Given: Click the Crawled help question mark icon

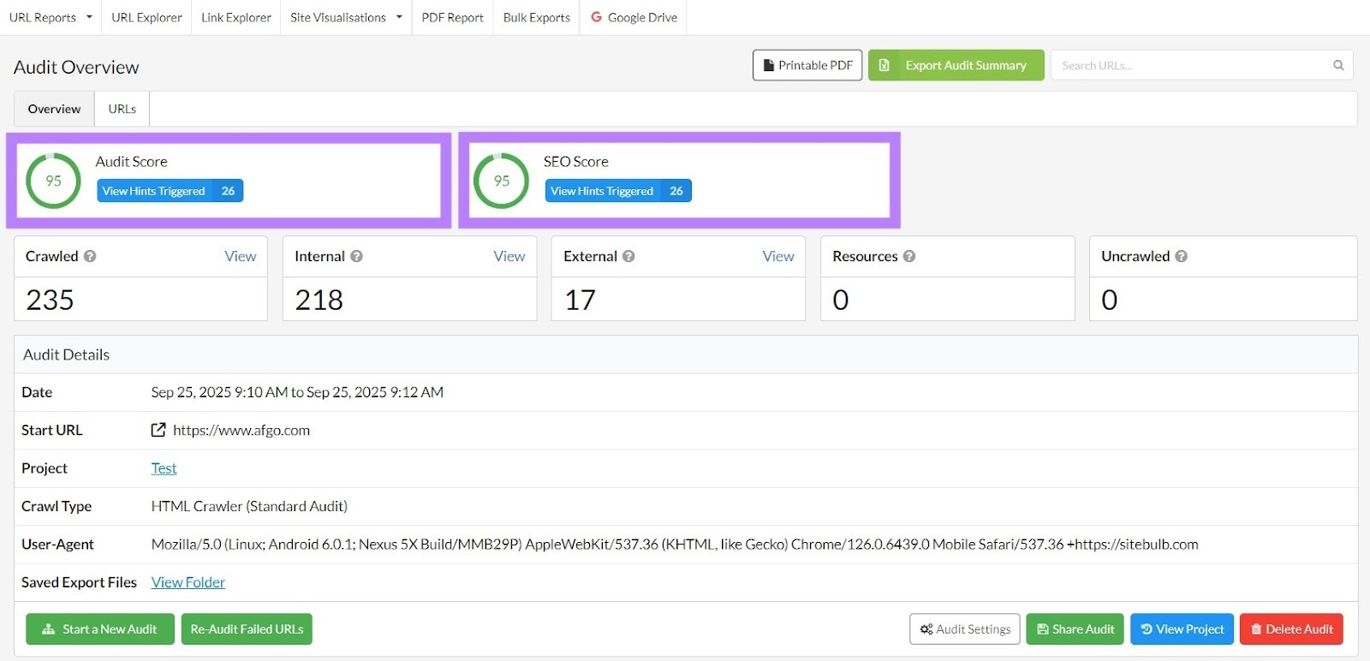Looking at the screenshot, I should (x=90, y=256).
